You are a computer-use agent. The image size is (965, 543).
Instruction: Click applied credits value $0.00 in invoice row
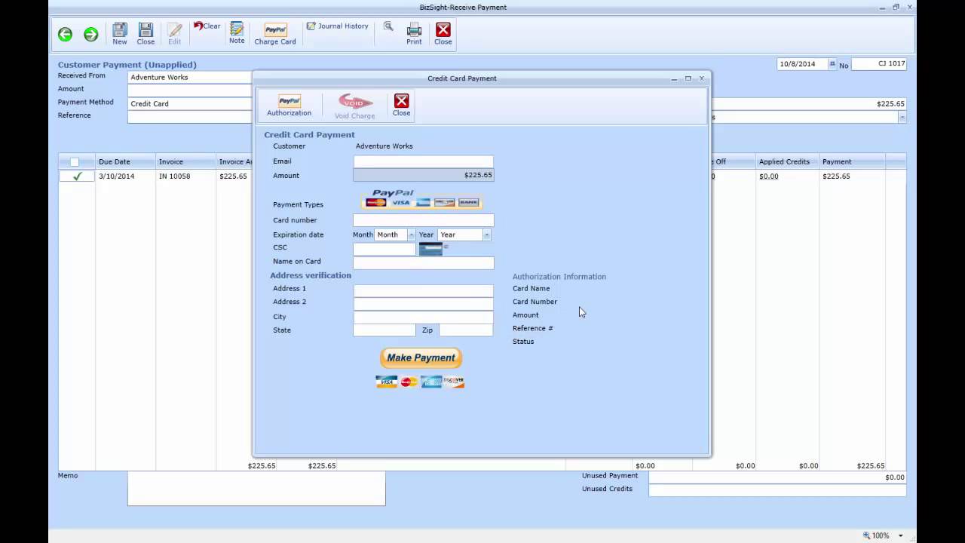tap(769, 176)
